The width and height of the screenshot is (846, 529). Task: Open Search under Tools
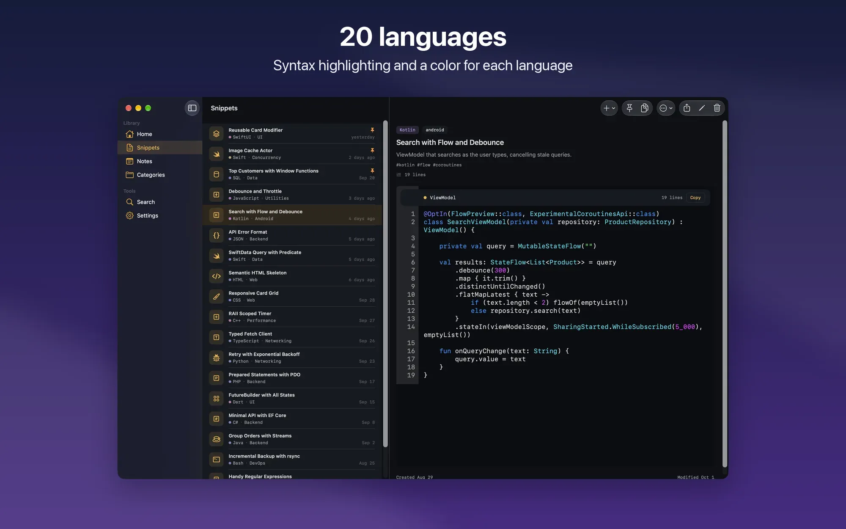coord(160,202)
